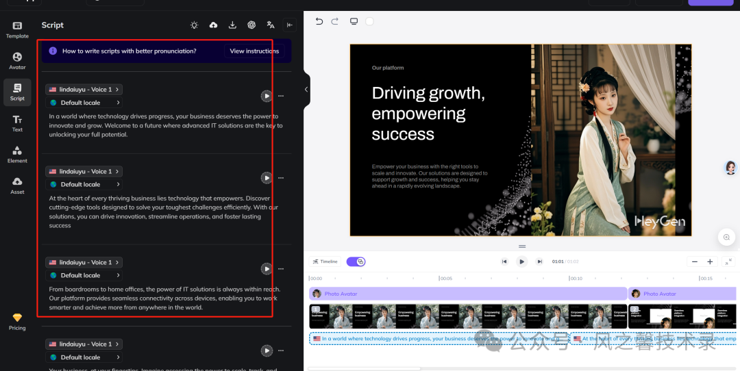
Task: Collapse the script panel with arrow handle
Action: tap(306, 89)
